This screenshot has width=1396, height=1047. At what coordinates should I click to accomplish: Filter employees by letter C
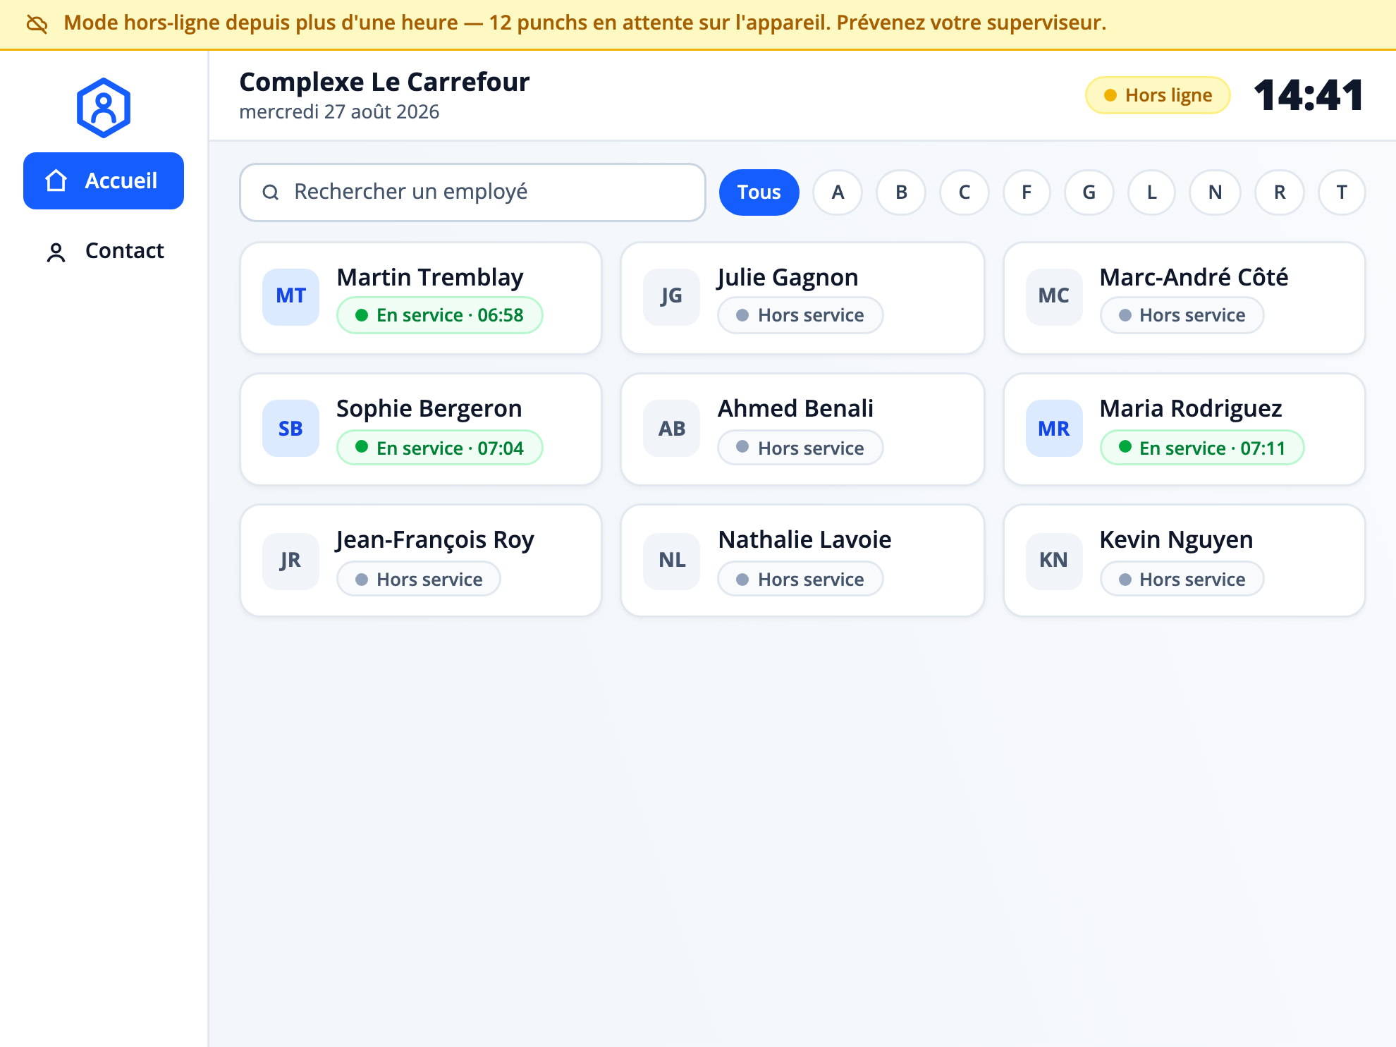point(965,192)
